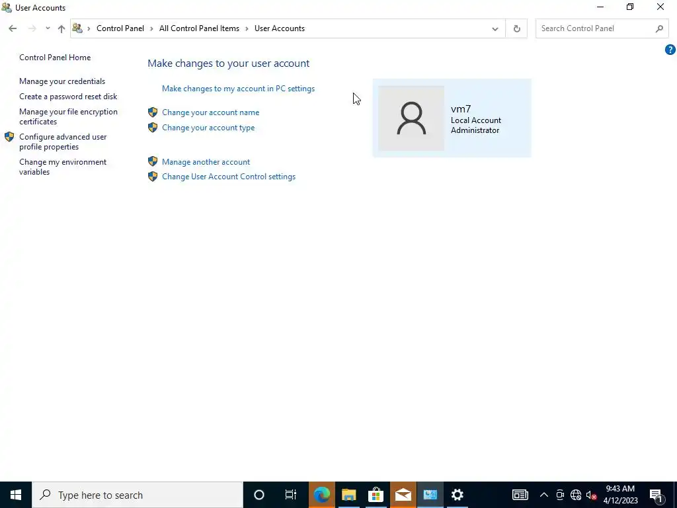This screenshot has height=508, width=677.
Task: Open Create a password reset disk
Action: [x=68, y=97]
